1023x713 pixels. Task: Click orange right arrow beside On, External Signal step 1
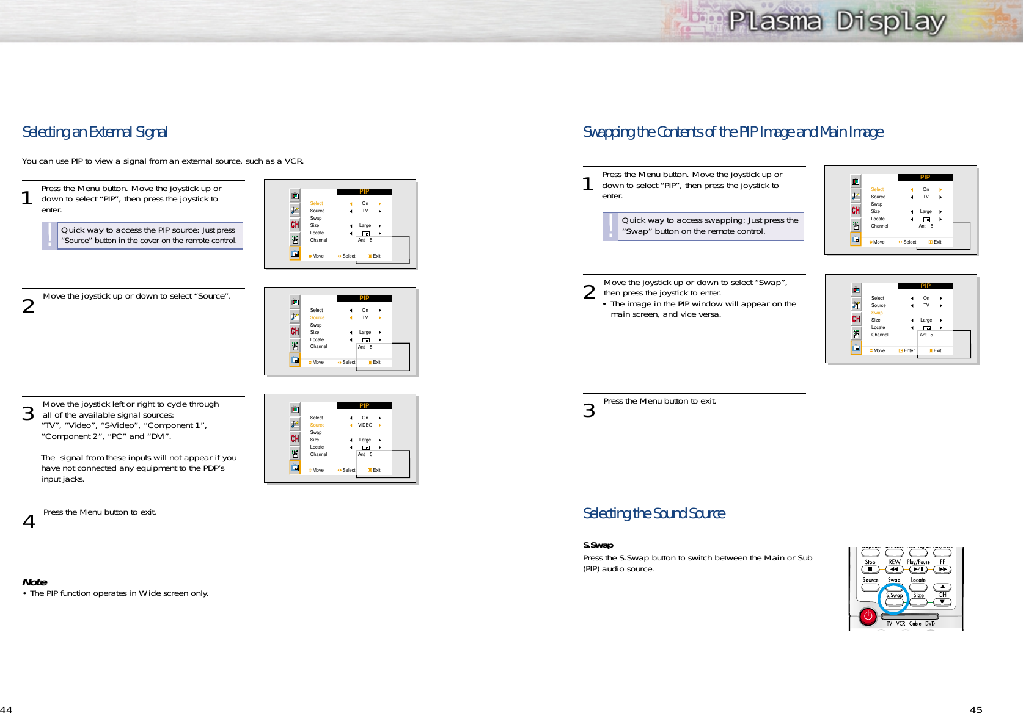click(x=380, y=204)
